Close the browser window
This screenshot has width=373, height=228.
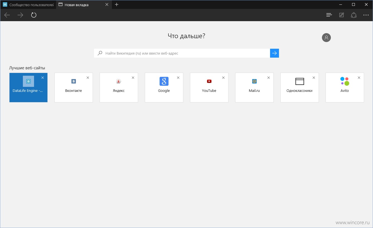[x=366, y=4]
